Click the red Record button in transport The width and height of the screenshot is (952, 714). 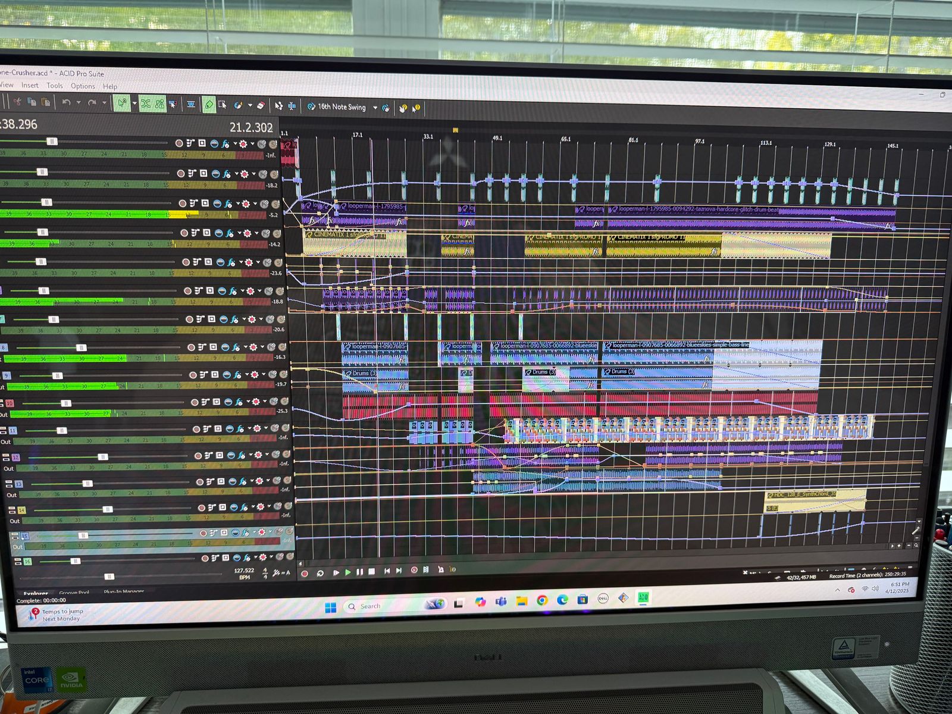[305, 574]
